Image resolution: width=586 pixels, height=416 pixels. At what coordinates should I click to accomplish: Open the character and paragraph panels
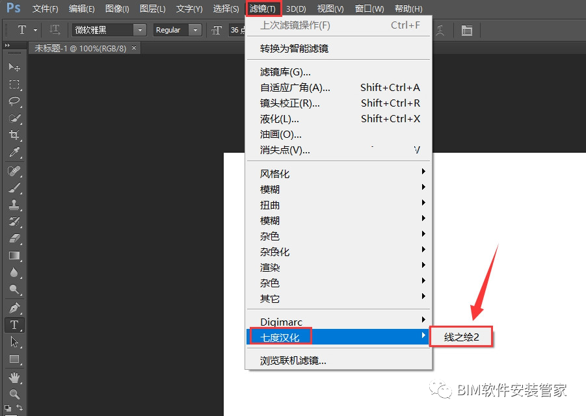[x=467, y=31]
